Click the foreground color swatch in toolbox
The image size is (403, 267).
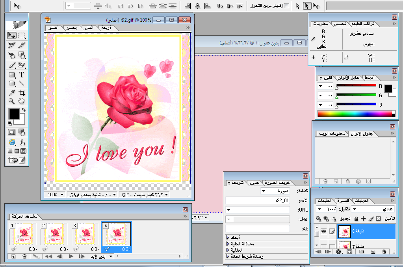[x=14, y=114]
